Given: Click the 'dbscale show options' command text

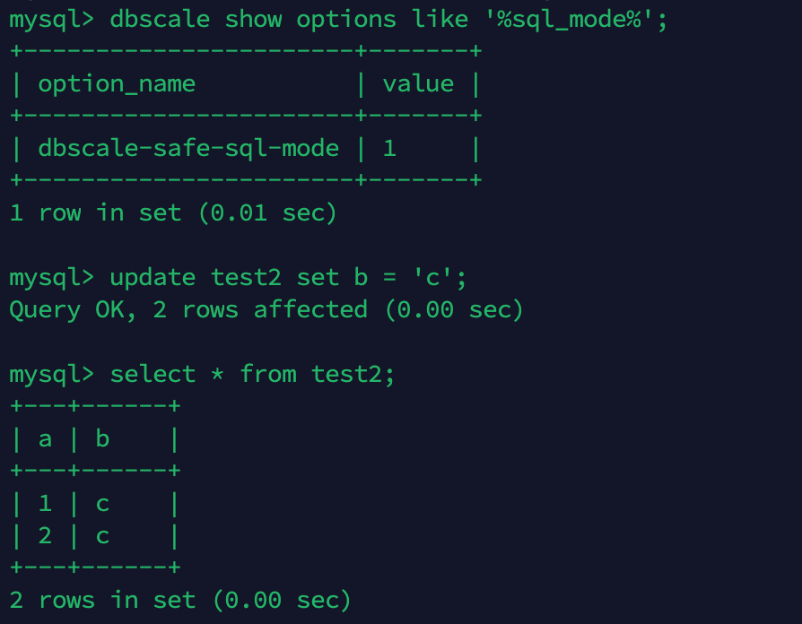Looking at the screenshot, I should pyautogui.click(x=253, y=20).
